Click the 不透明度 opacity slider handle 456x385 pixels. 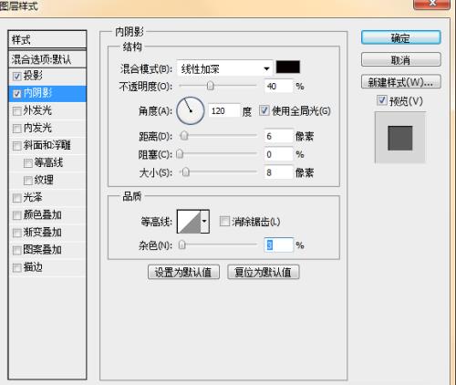[210, 86]
